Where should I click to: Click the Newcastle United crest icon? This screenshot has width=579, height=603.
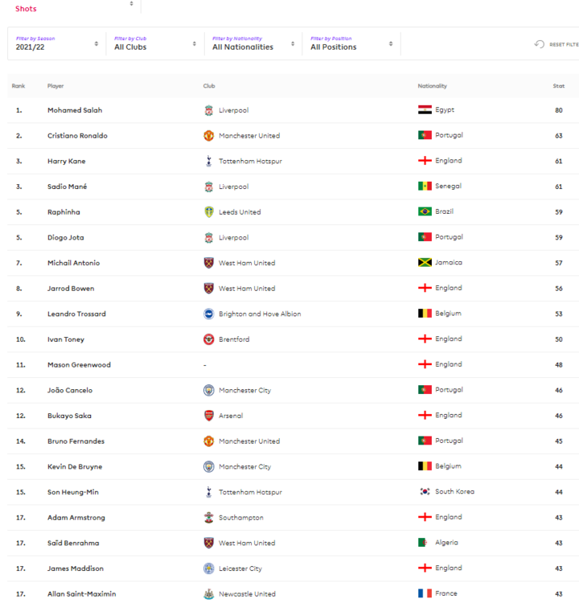pos(208,594)
